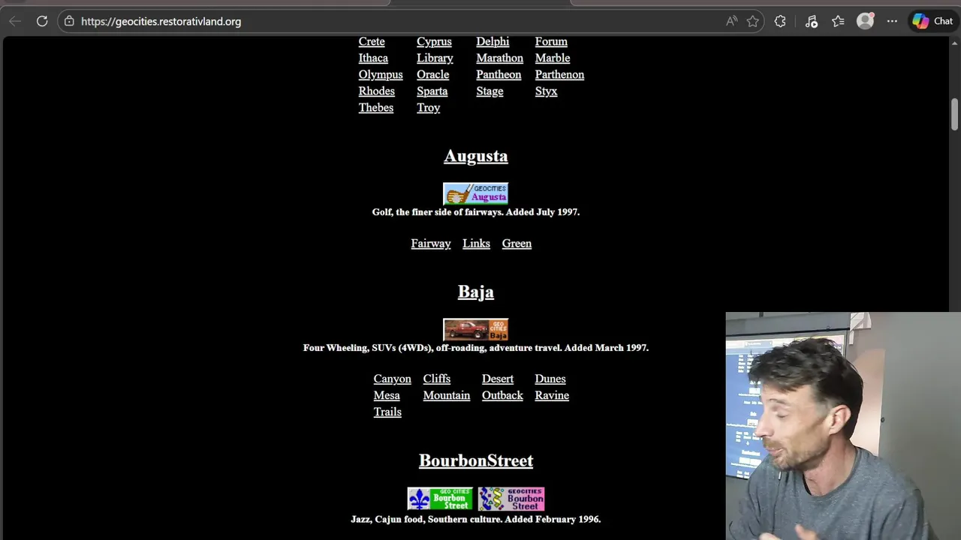The width and height of the screenshot is (961, 540).
Task: Open the Cliffs link
Action: (436, 379)
